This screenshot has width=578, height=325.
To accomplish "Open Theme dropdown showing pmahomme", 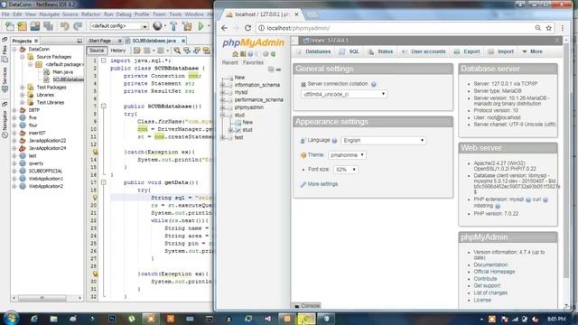I will coord(347,155).
